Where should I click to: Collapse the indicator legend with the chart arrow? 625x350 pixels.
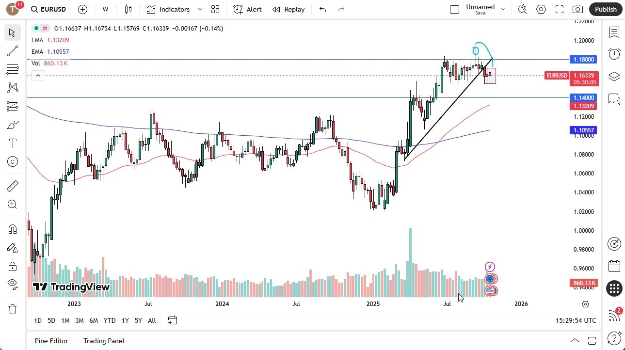[38, 75]
